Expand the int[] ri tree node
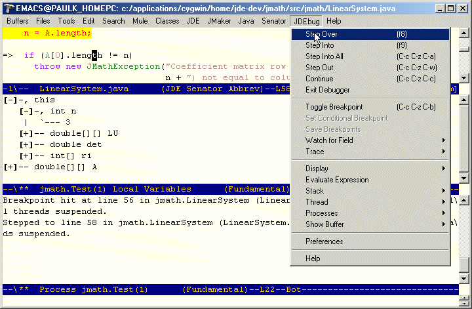Screen dimensions: 472x309 26,155
